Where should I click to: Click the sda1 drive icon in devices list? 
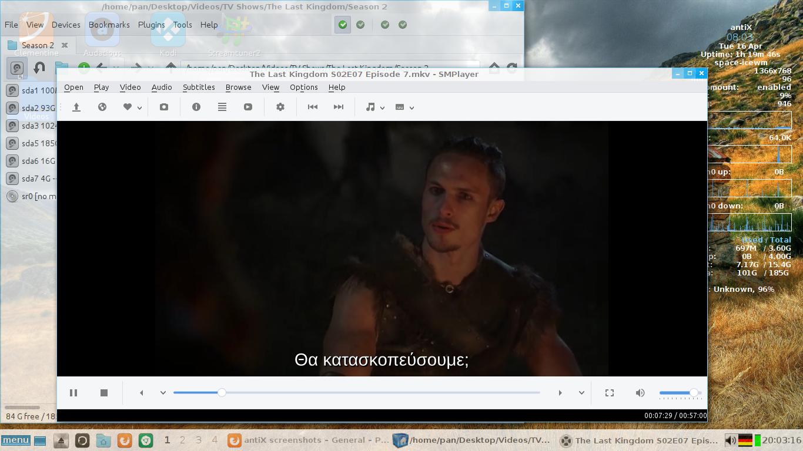pyautogui.click(x=12, y=90)
